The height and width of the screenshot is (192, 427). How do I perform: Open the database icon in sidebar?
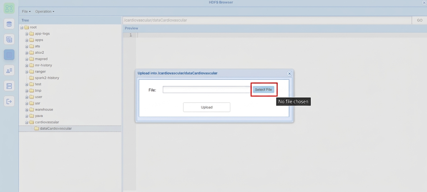[9, 24]
